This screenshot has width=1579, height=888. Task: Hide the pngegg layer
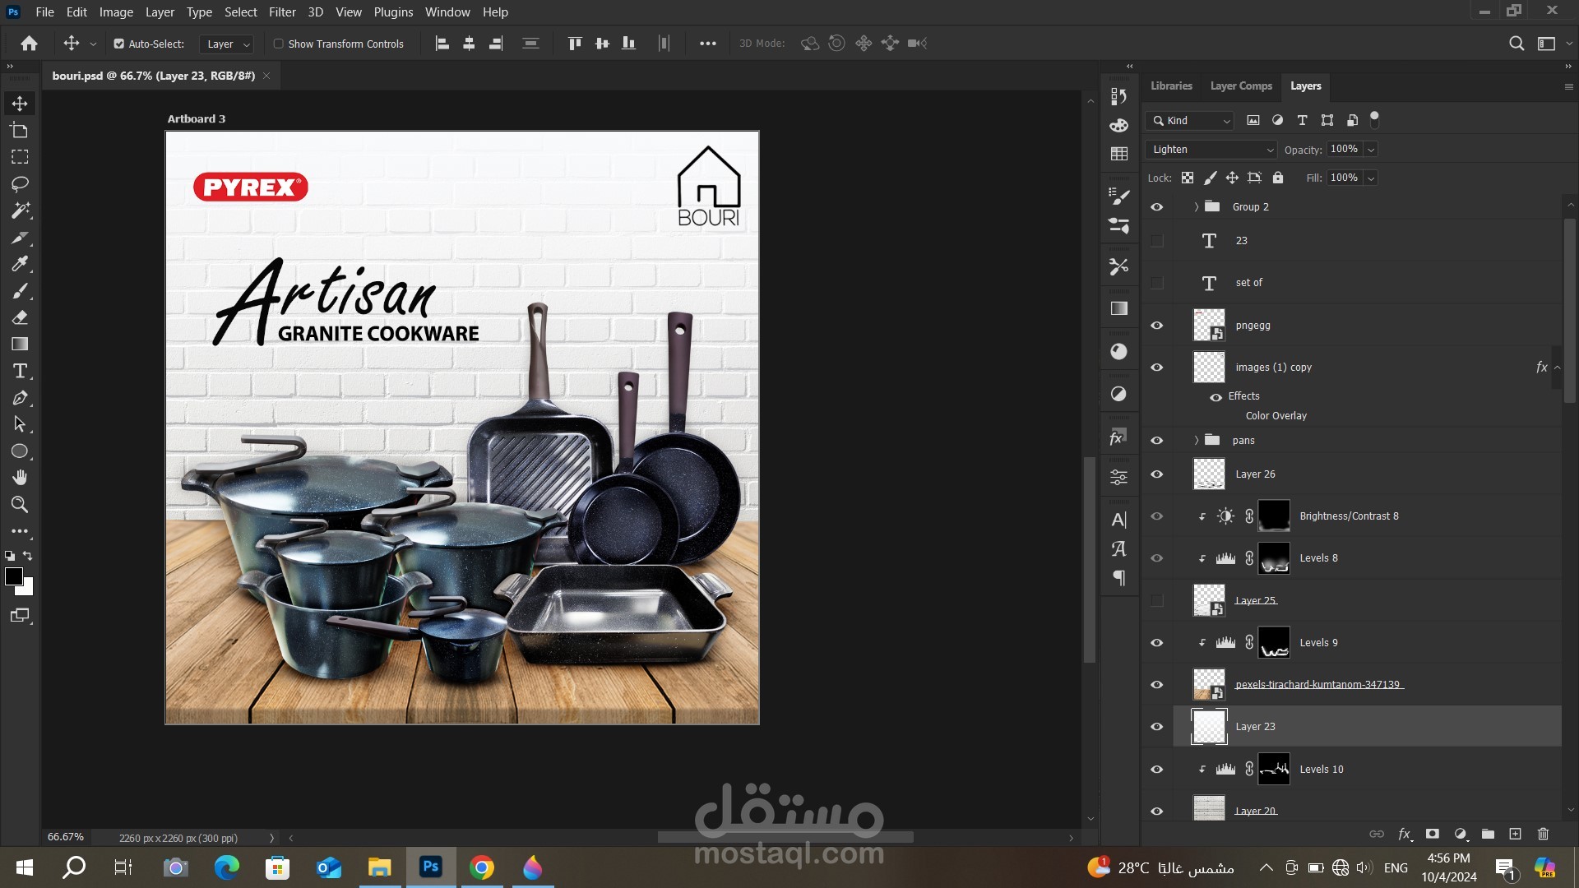tap(1156, 326)
